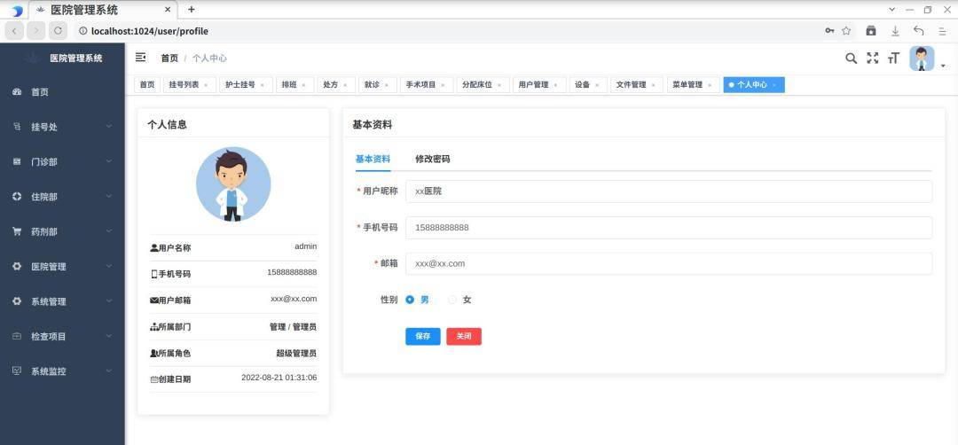The height and width of the screenshot is (445, 958).
Task: Open the font size setting icon
Action: [894, 58]
